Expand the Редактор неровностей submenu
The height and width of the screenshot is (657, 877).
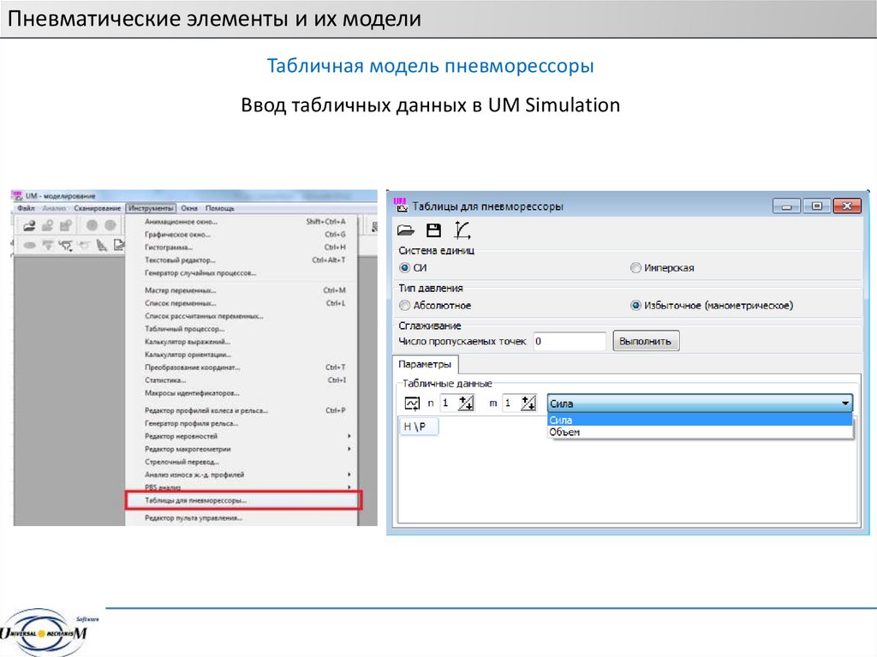click(349, 436)
